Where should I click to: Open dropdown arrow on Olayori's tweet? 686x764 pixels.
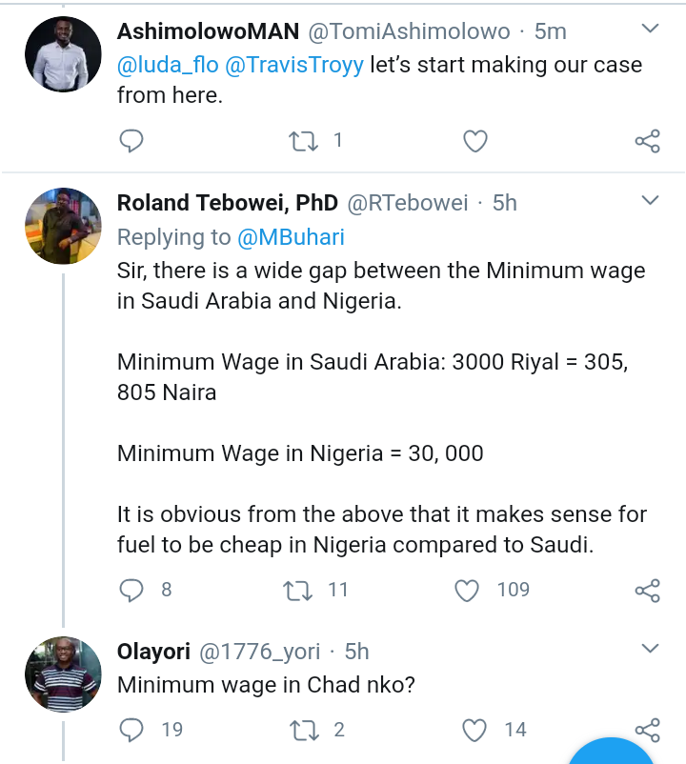tap(650, 649)
